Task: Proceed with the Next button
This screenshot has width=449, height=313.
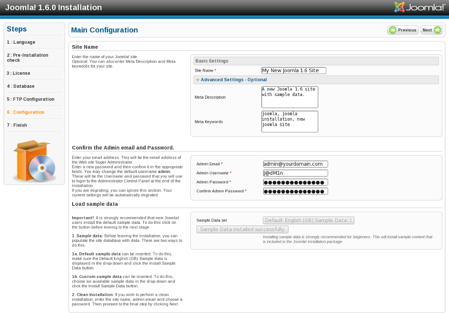Action: (431, 30)
